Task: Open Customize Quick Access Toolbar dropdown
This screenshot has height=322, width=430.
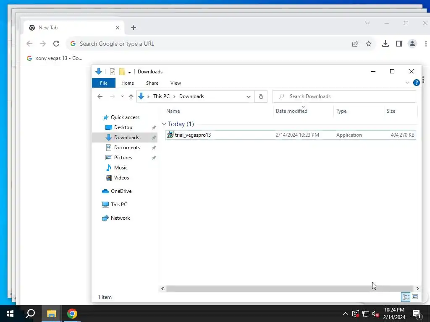Action: click(x=129, y=72)
